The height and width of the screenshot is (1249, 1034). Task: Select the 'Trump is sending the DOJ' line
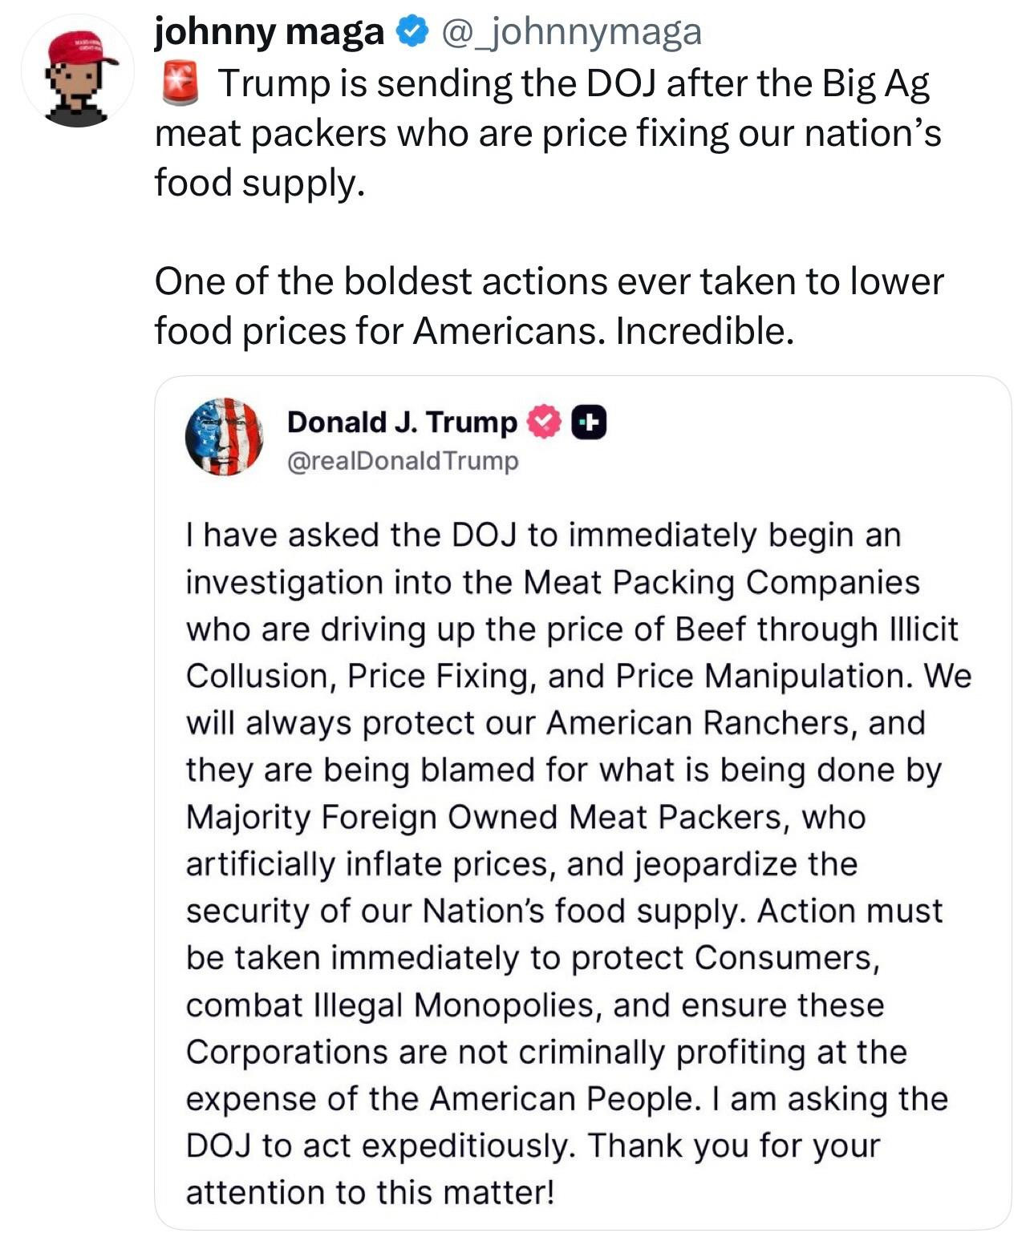click(573, 85)
